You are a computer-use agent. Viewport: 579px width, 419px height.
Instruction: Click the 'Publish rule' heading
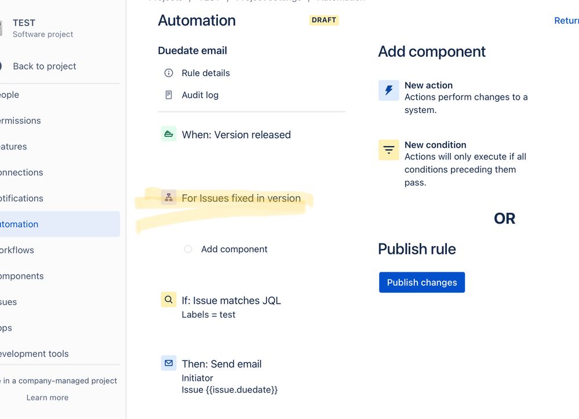(x=417, y=249)
